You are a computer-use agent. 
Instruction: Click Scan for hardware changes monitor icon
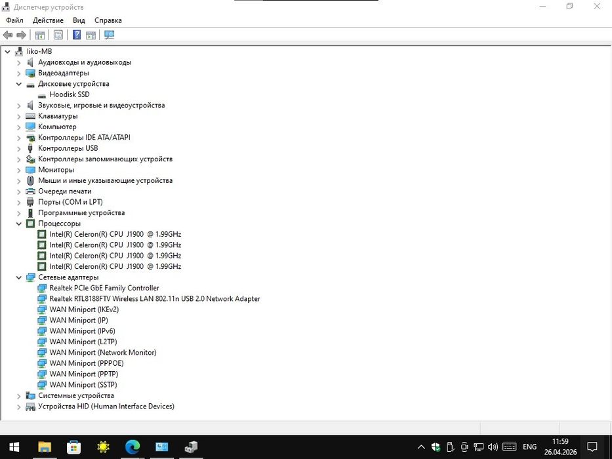pyautogui.click(x=110, y=35)
